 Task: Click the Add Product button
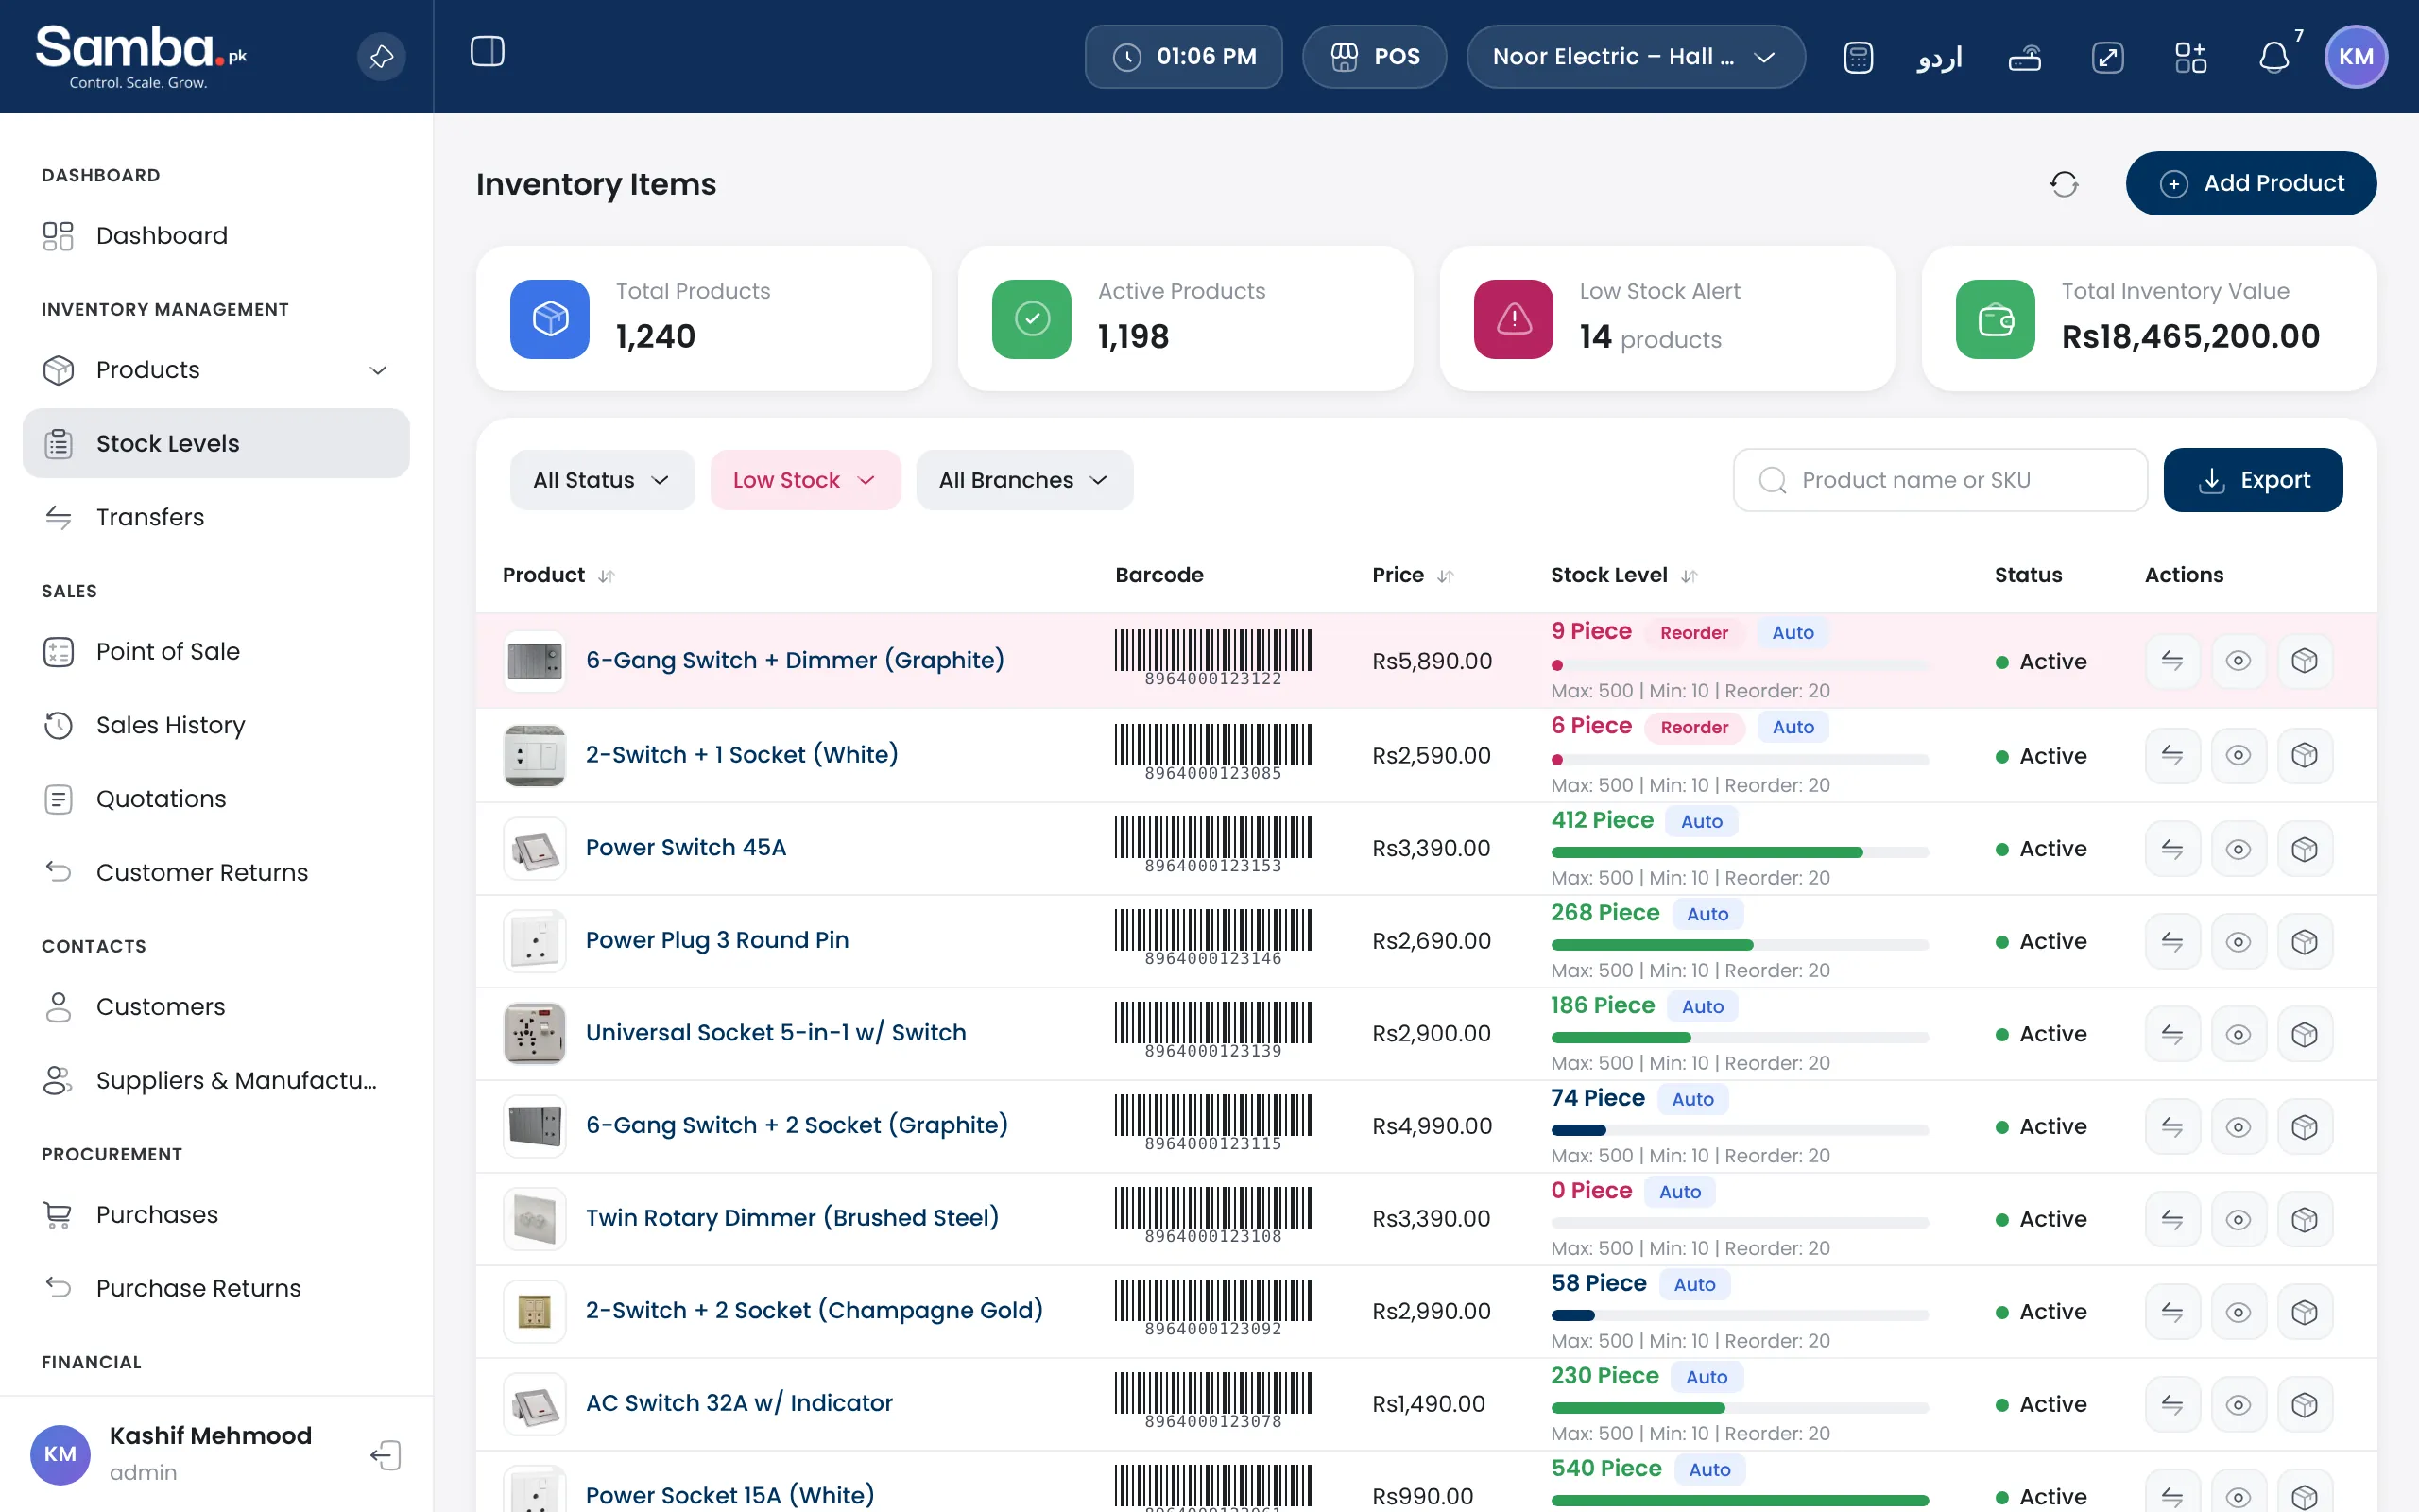[2251, 184]
